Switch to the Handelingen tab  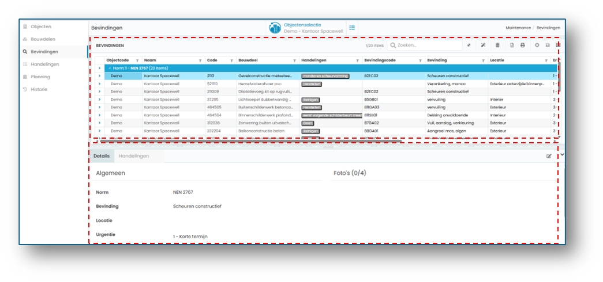(x=134, y=156)
